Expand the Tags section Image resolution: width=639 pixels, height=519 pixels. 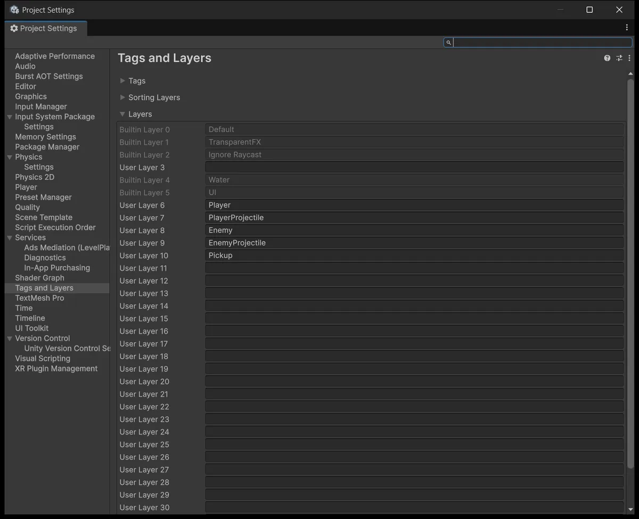122,81
